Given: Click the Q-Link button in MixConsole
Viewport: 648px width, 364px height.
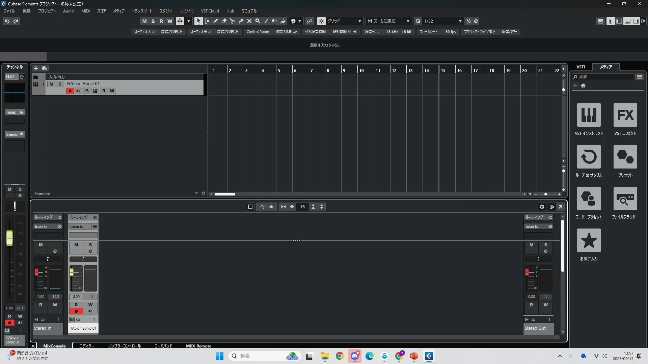Looking at the screenshot, I should (x=267, y=207).
